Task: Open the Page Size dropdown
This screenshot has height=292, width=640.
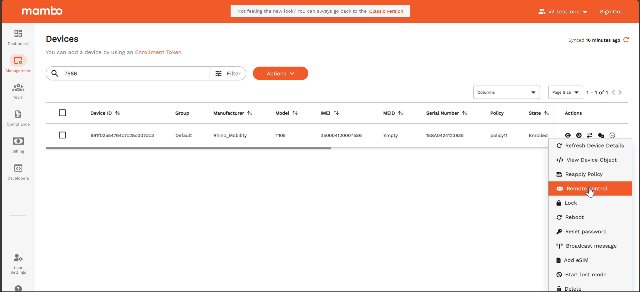Action: 565,92
